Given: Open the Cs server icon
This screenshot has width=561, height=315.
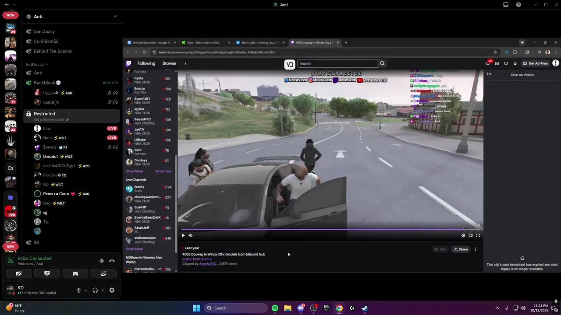Looking at the screenshot, I should coord(11,168).
